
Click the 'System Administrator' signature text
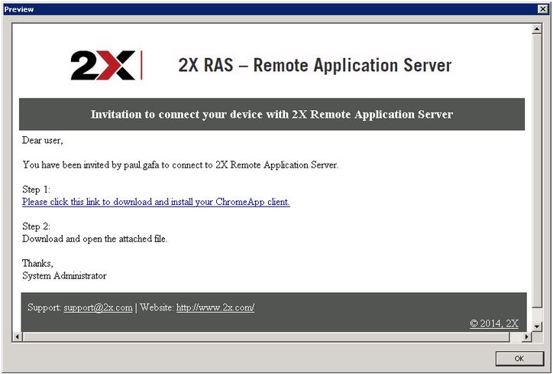pyautogui.click(x=64, y=276)
